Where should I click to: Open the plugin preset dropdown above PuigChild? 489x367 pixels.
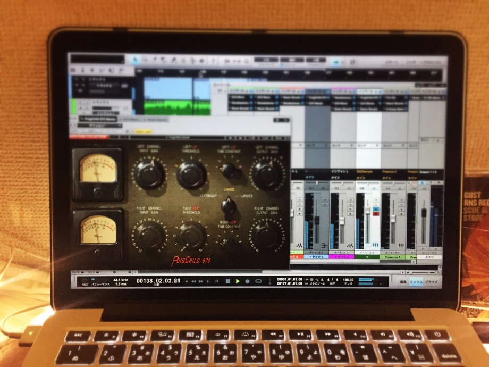click(x=100, y=126)
